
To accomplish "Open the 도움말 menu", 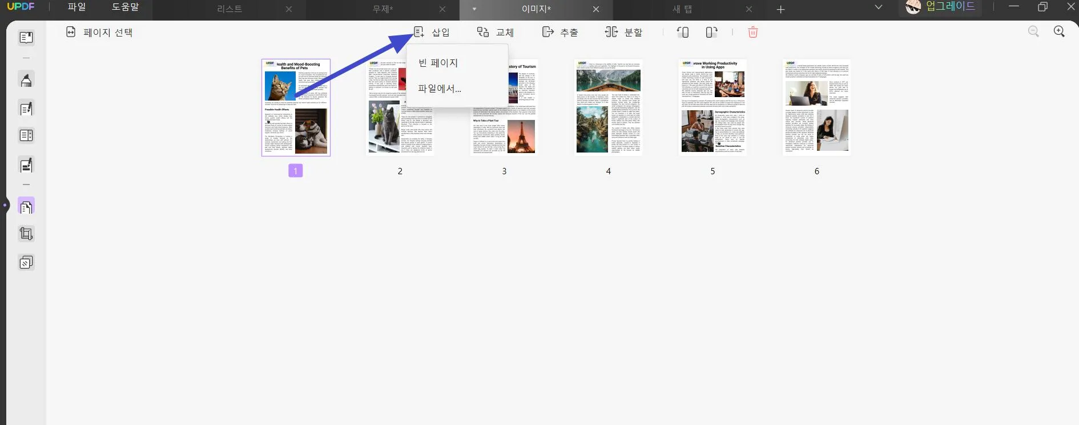I will (x=126, y=7).
